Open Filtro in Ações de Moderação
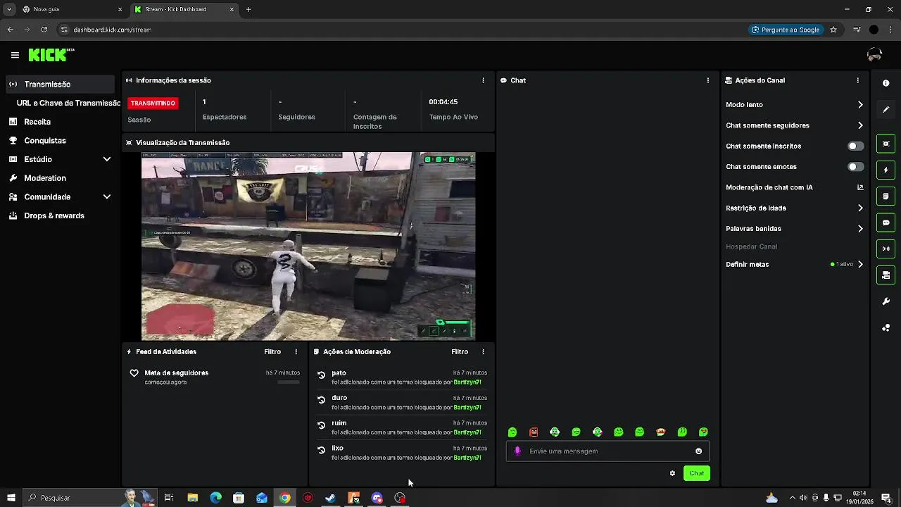This screenshot has width=901, height=507. [x=460, y=351]
